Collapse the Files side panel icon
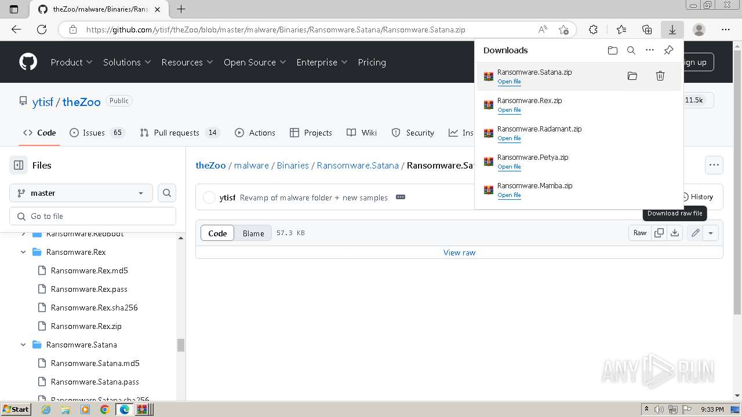Viewport: 742px width, 417px height. pyautogui.click(x=19, y=165)
